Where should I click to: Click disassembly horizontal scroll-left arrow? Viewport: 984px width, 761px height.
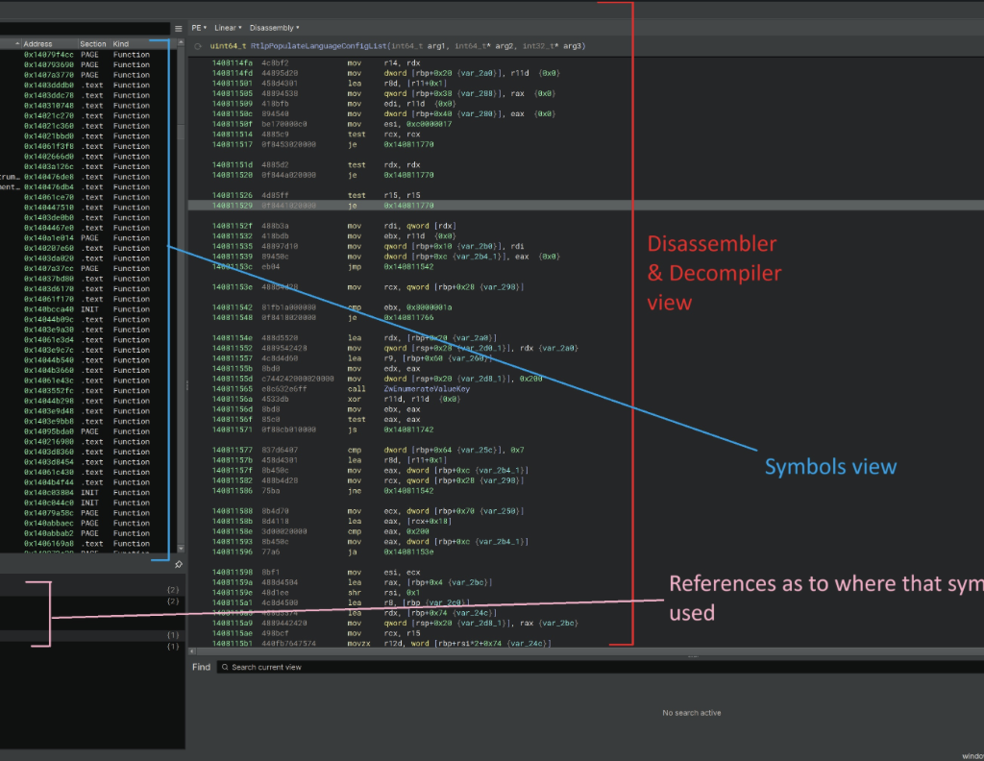pos(192,651)
